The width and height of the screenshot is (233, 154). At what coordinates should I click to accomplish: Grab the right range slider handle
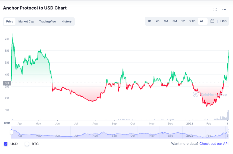[228, 132]
